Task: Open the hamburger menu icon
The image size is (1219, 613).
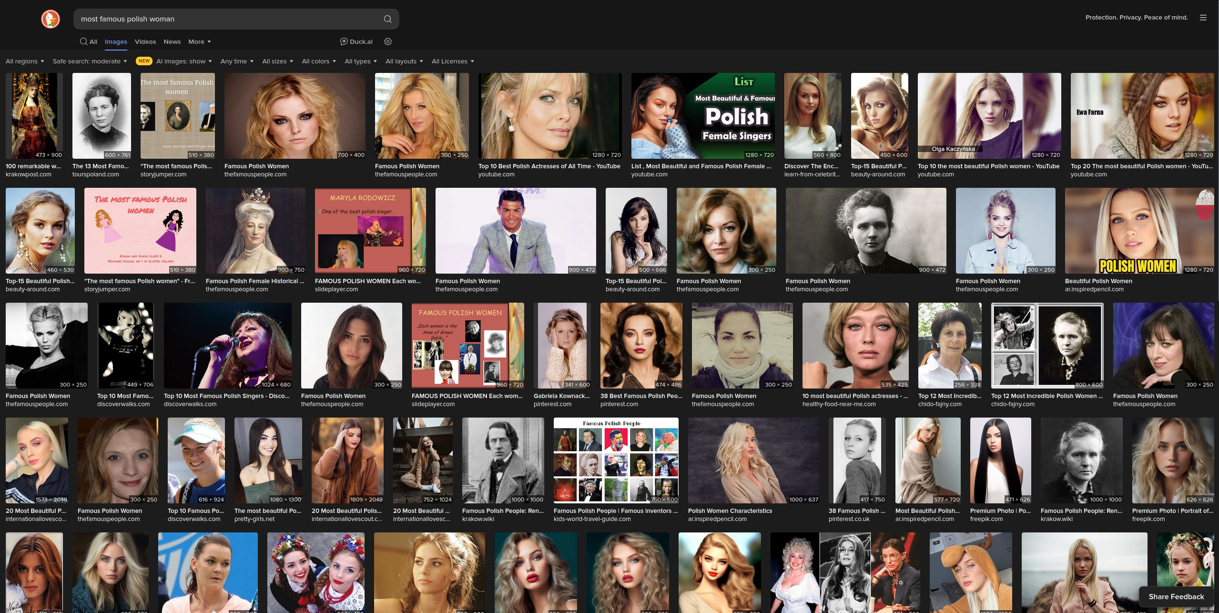Action: pyautogui.click(x=1203, y=18)
